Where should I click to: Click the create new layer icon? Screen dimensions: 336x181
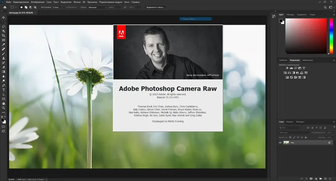[326, 178]
